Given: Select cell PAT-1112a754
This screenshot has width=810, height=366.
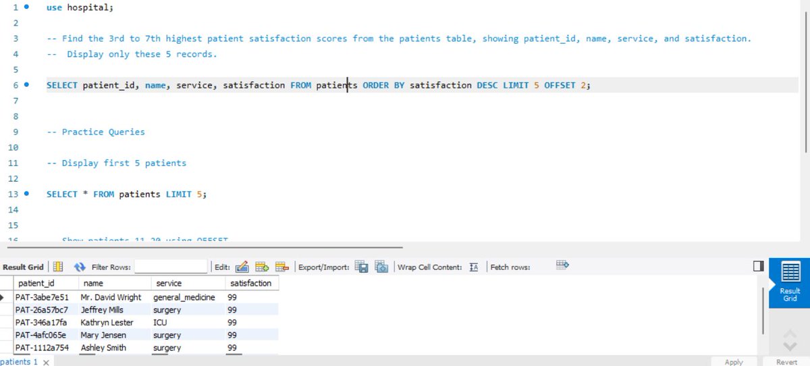Looking at the screenshot, I should point(46,348).
